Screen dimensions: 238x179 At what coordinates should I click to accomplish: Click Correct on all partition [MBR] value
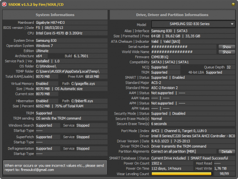(x=174, y=151)
